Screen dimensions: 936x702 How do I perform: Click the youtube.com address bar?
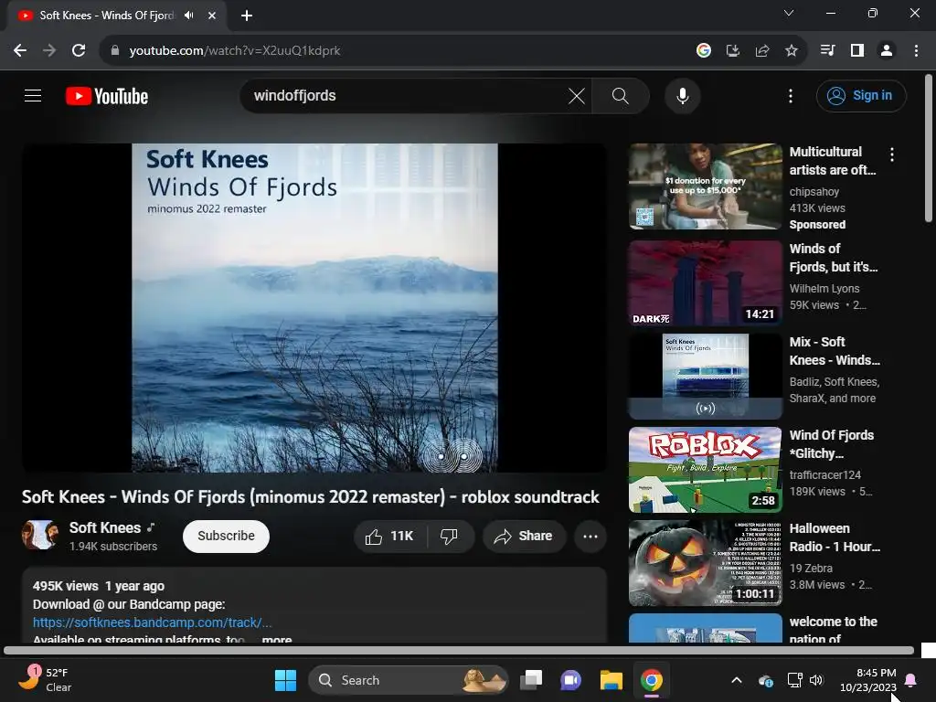pos(394,50)
